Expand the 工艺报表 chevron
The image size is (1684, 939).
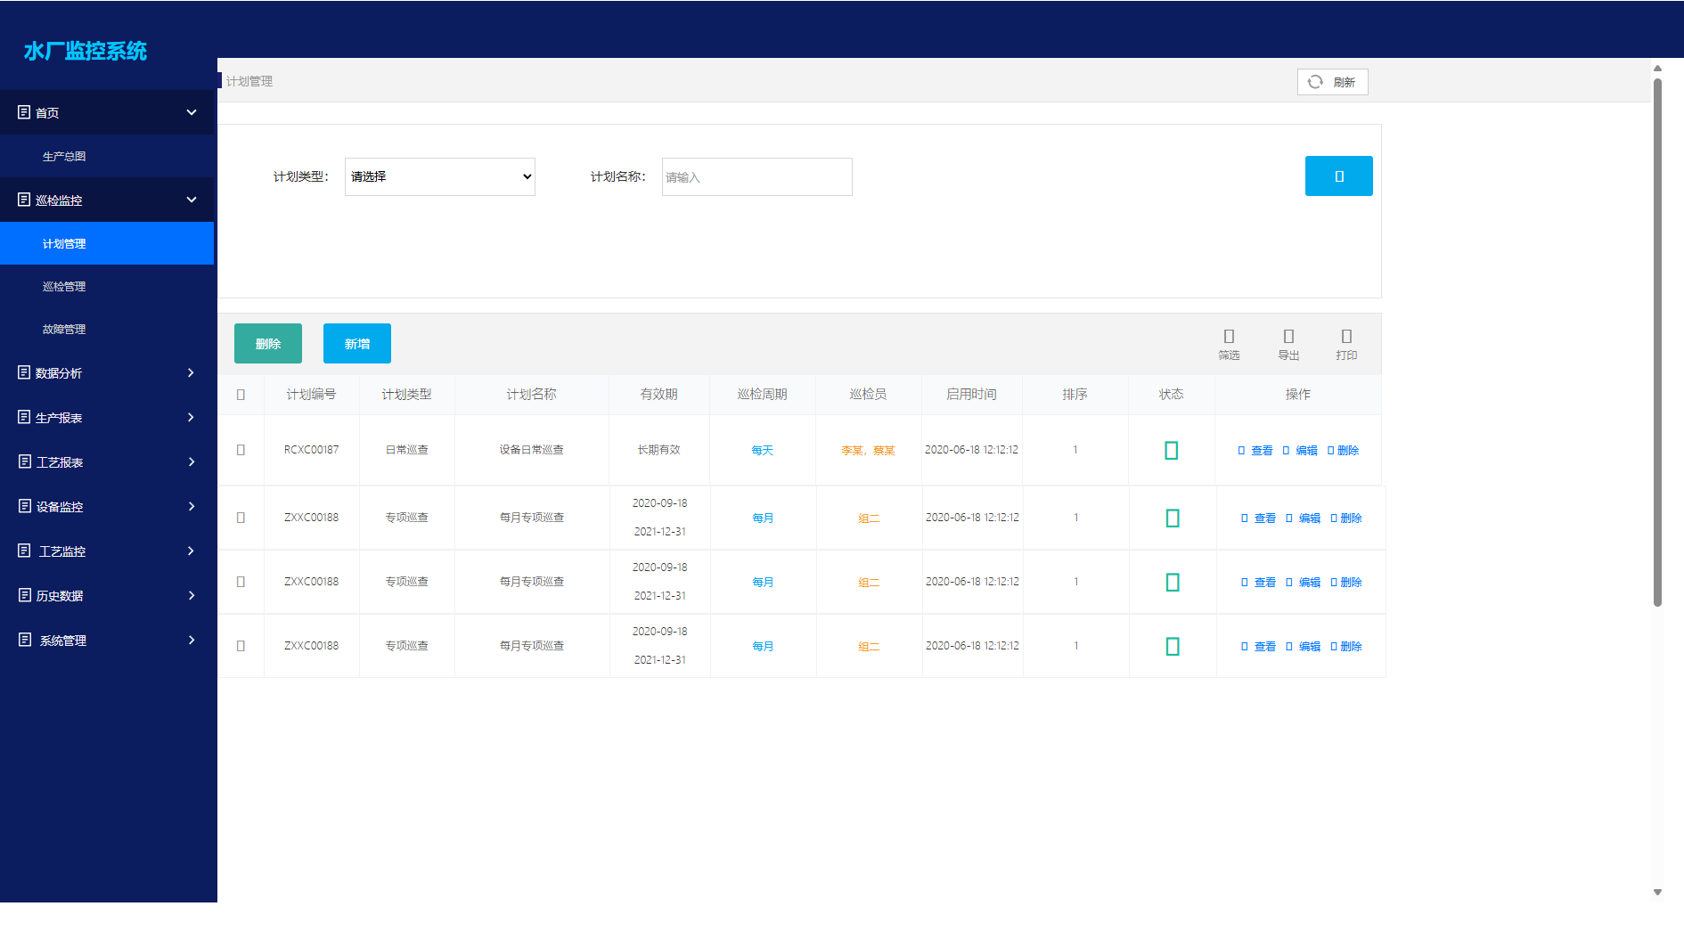click(191, 461)
